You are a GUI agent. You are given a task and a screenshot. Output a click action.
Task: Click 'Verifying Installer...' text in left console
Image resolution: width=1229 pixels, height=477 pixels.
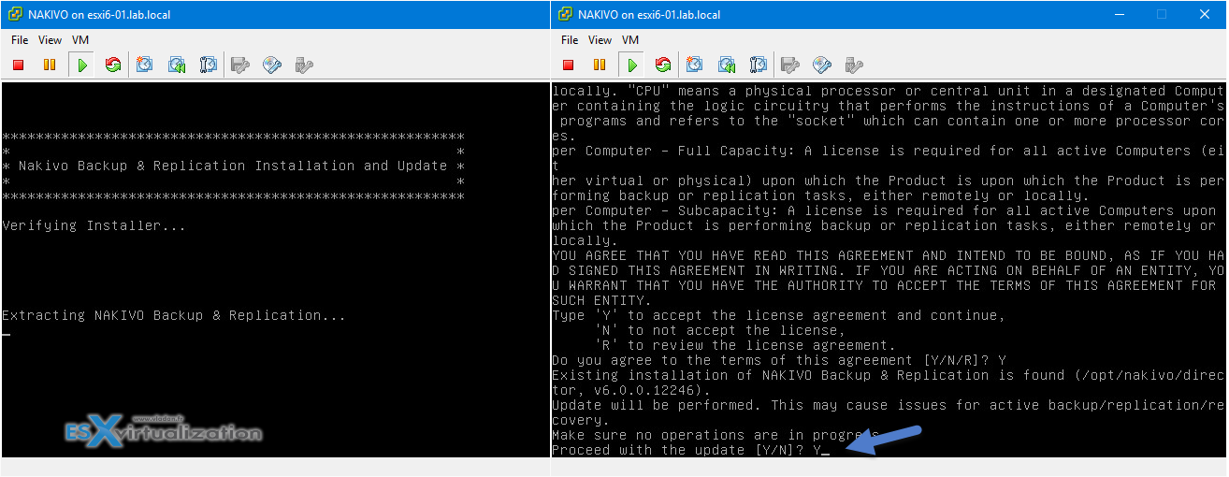(x=94, y=225)
